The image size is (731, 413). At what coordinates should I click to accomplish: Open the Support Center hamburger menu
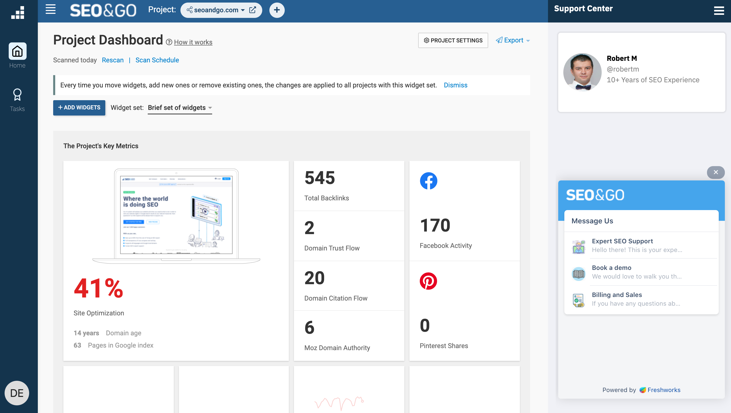(x=719, y=11)
